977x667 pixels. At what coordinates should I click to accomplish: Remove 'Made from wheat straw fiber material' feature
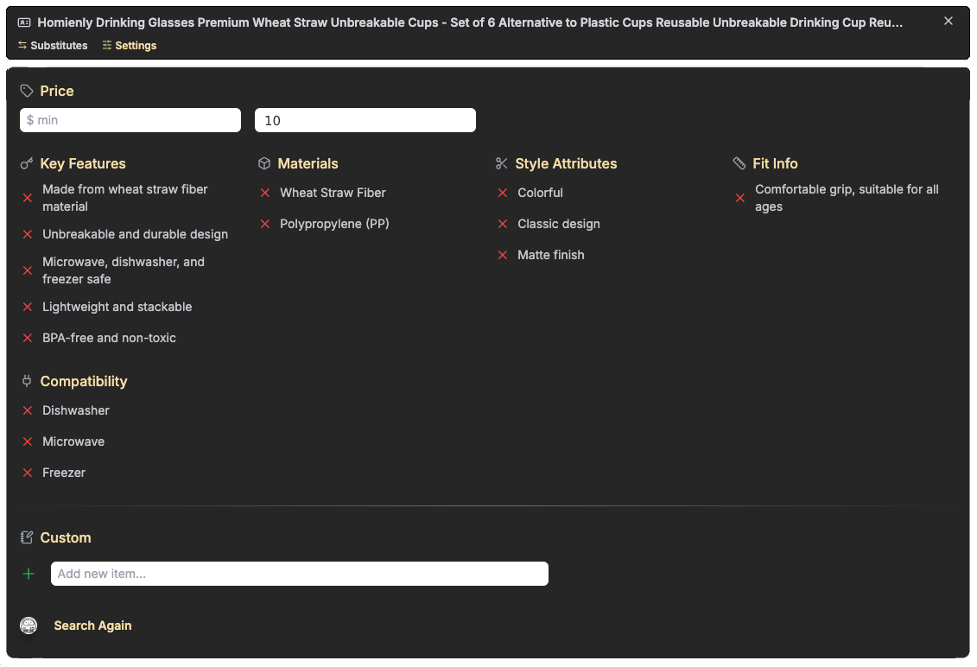tap(28, 198)
